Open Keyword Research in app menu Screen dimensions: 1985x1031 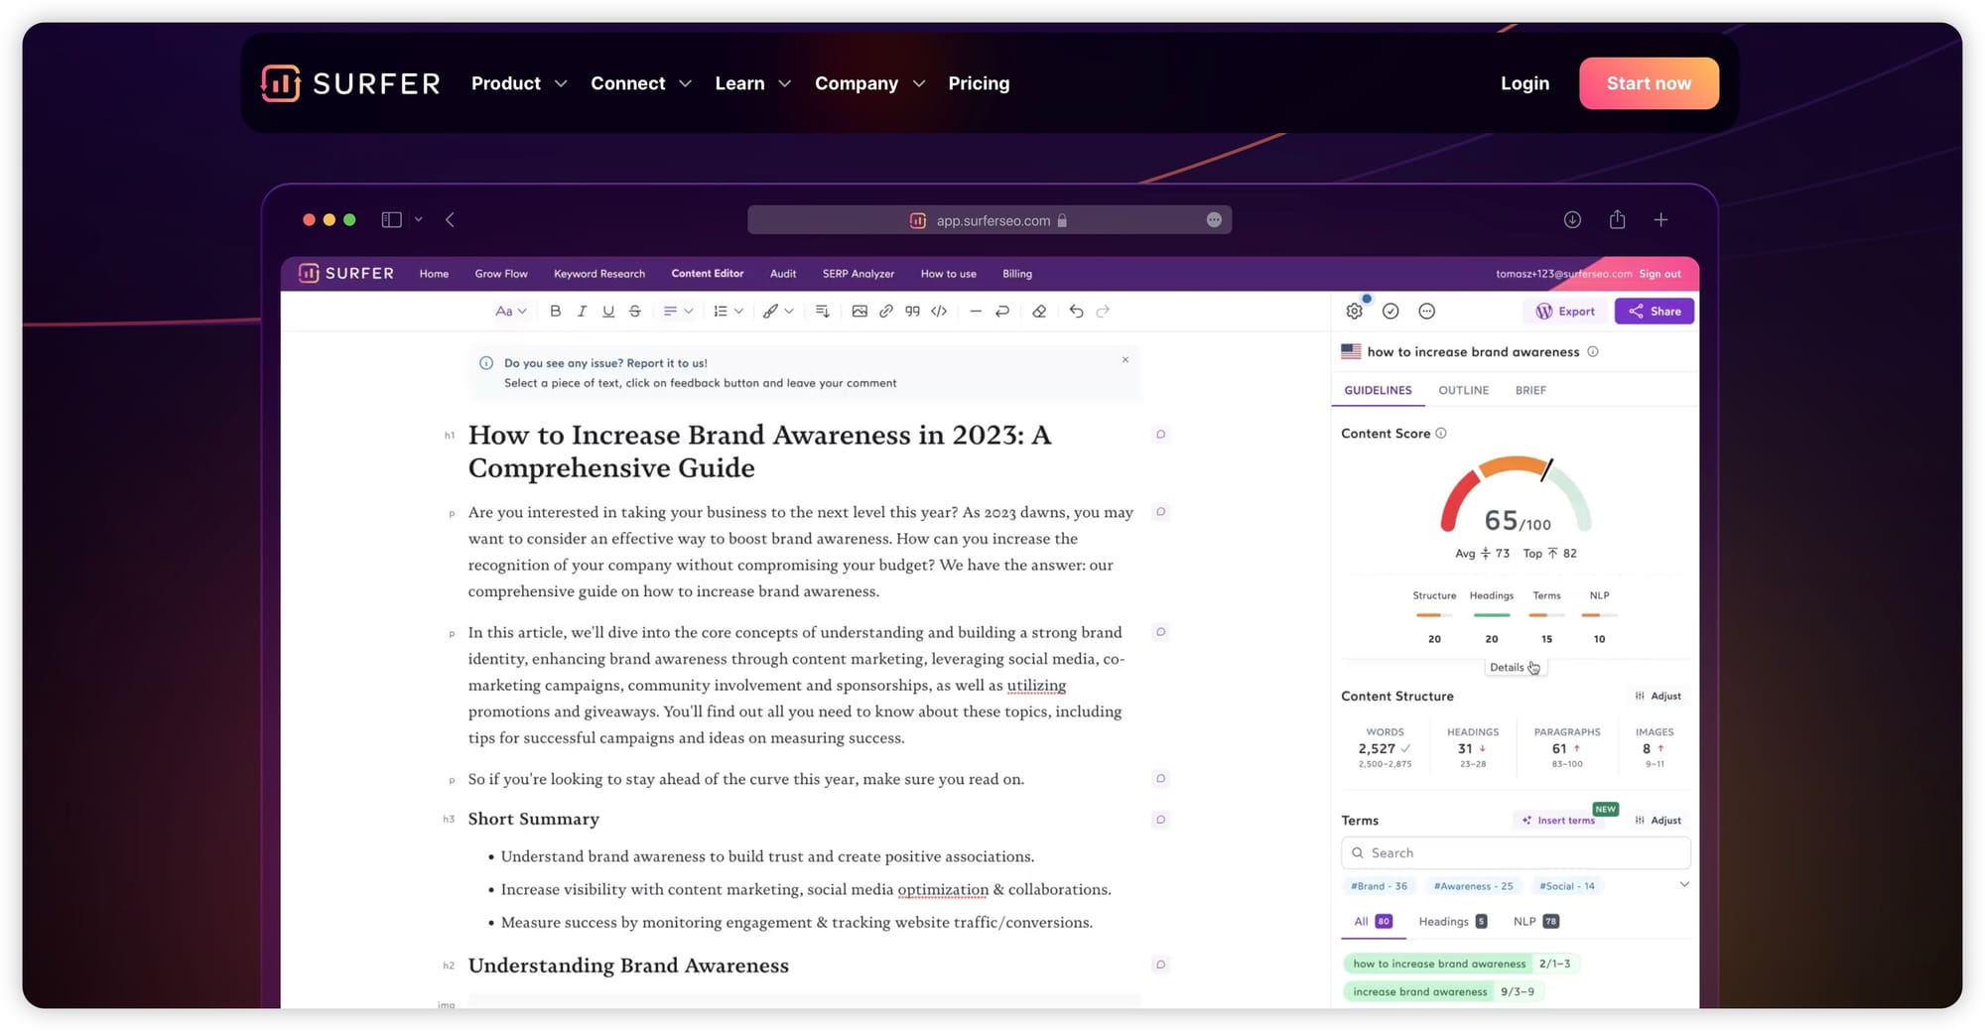click(x=599, y=274)
